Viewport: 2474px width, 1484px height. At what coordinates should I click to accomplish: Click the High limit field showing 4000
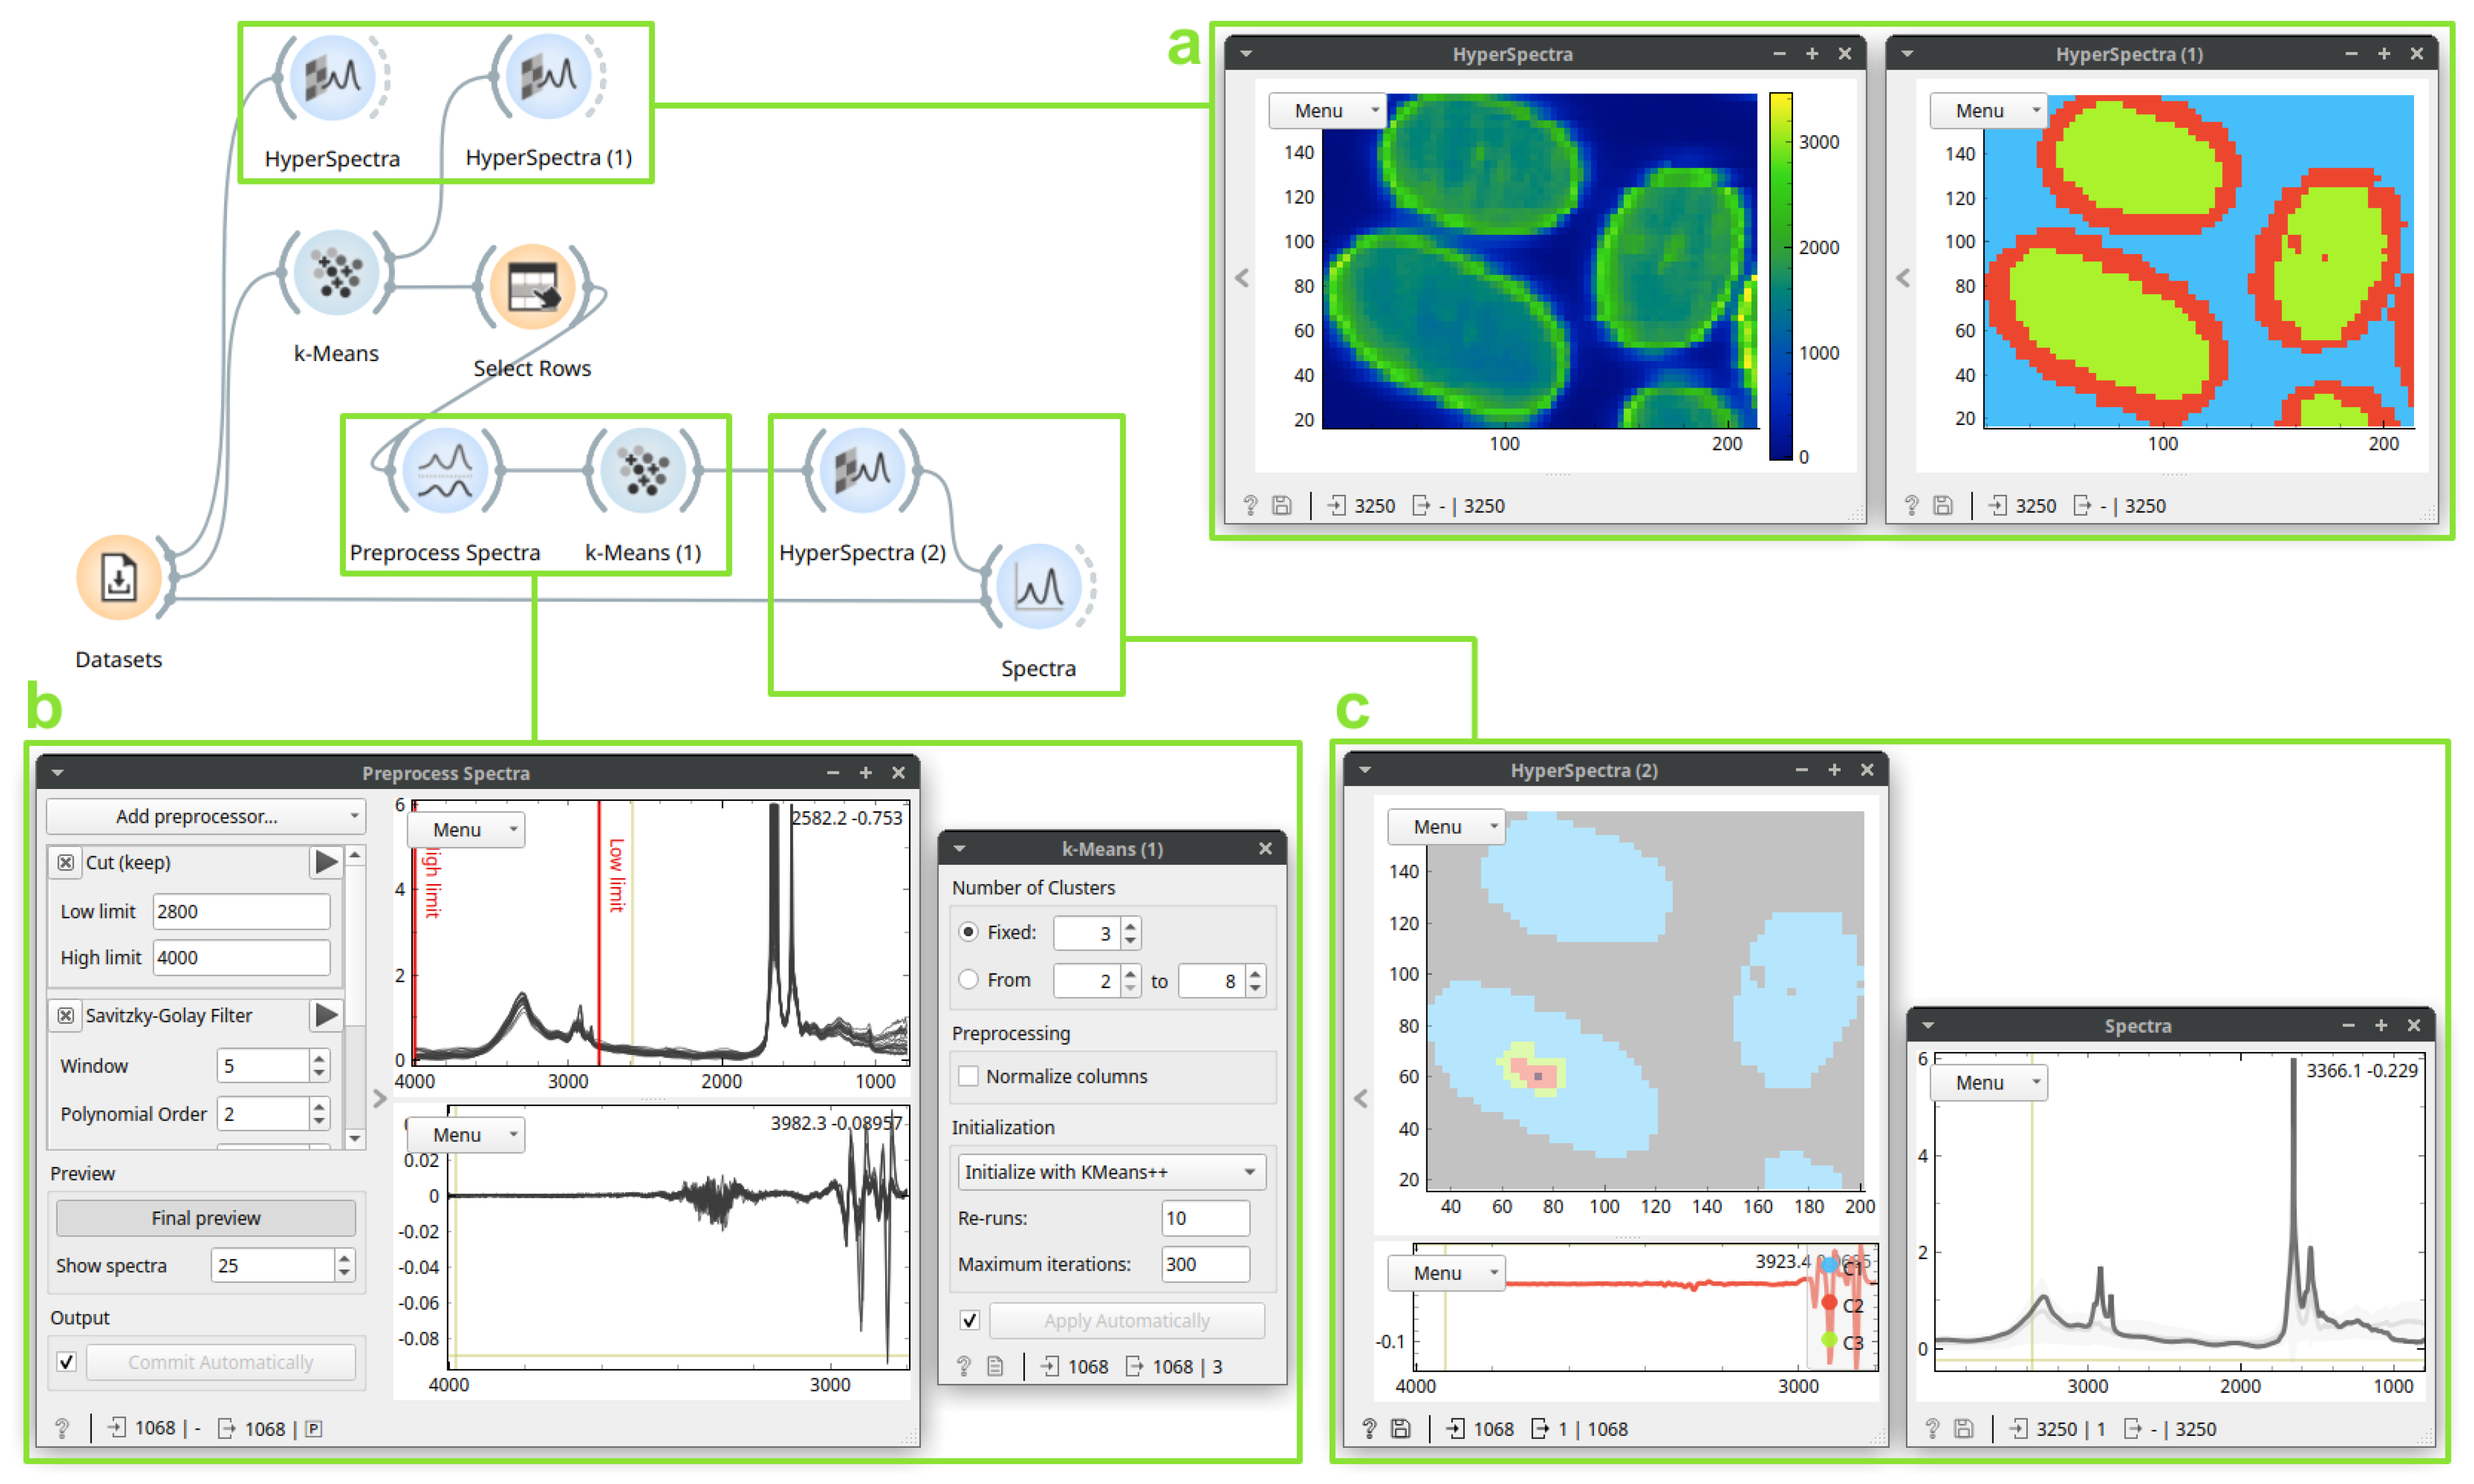pyautogui.click(x=241, y=958)
